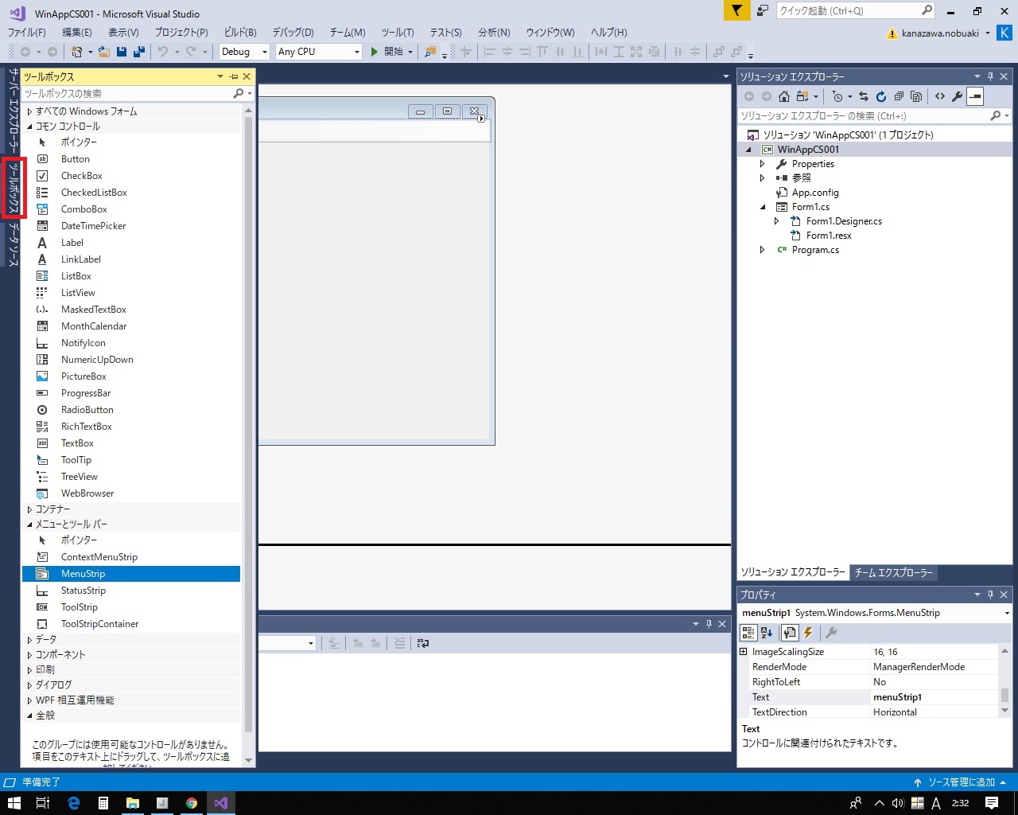
Task: Click the Solution Explorer search field
Action: coord(863,116)
